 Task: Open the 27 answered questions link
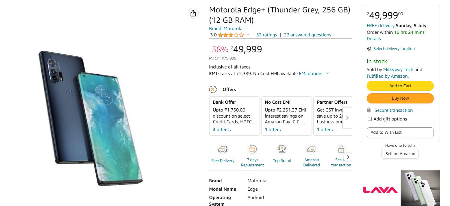tap(308, 35)
